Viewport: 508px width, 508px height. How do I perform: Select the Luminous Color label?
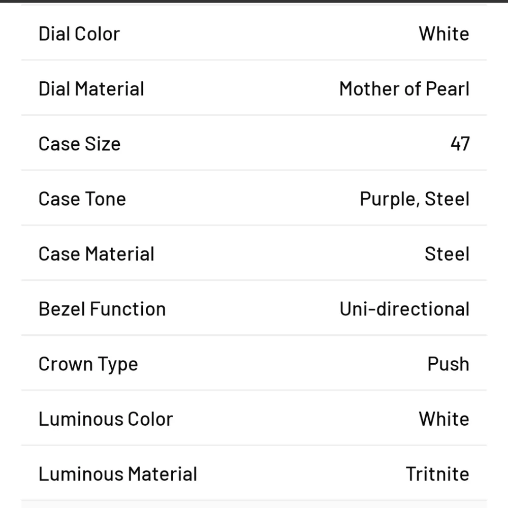coord(106,419)
